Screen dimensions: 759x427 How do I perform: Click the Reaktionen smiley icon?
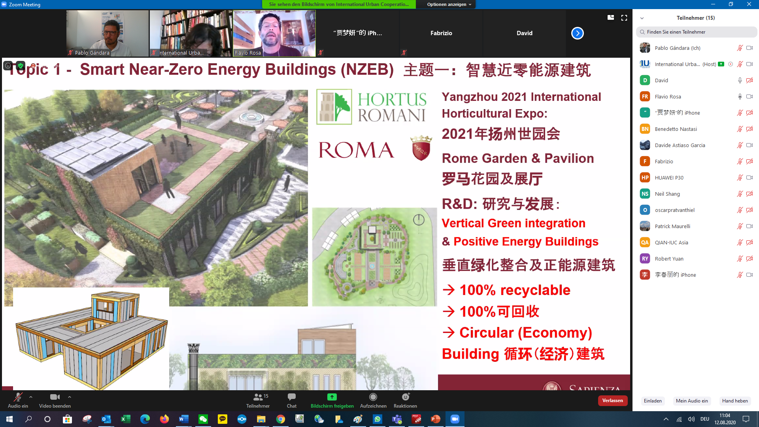406,397
